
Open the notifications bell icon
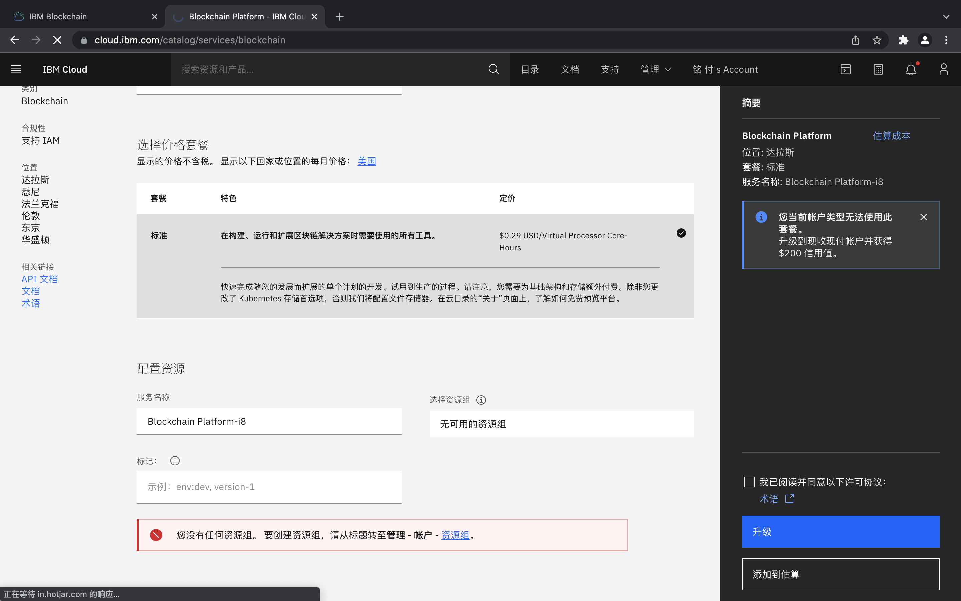[911, 69]
